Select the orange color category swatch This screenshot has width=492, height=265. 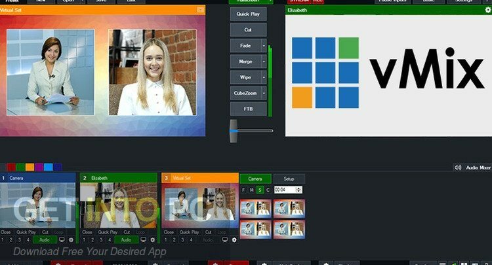pos(30,167)
